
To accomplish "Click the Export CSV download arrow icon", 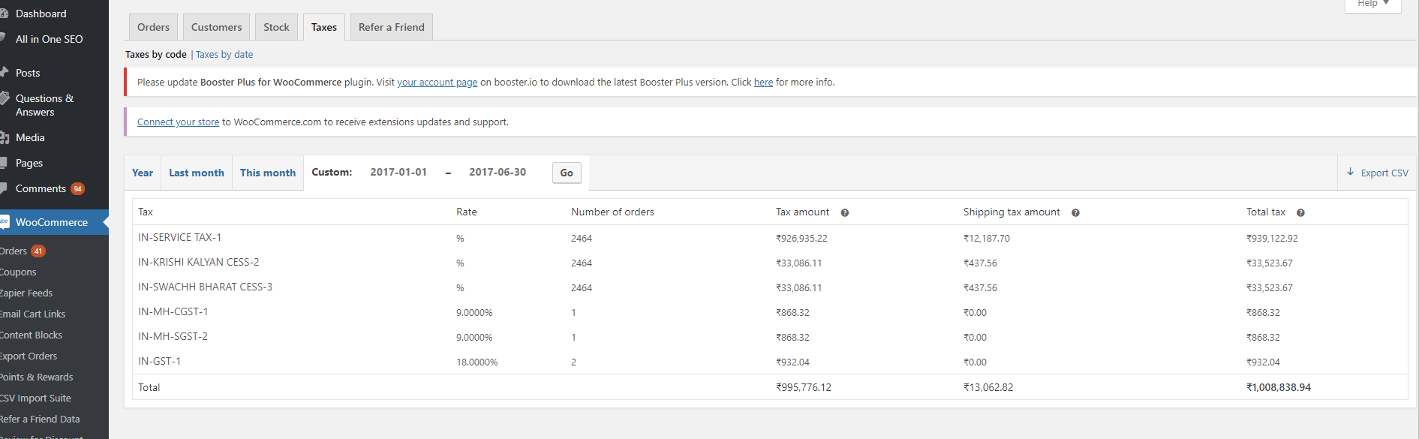I will click(x=1350, y=172).
